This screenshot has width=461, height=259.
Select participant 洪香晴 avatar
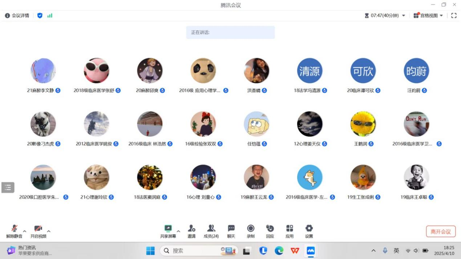coord(256,71)
